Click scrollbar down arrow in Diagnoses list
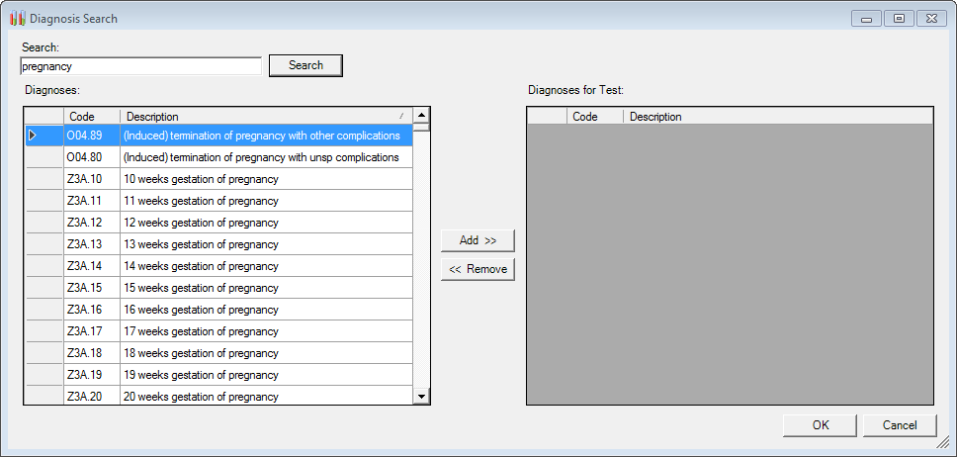The width and height of the screenshot is (957, 457). click(422, 397)
